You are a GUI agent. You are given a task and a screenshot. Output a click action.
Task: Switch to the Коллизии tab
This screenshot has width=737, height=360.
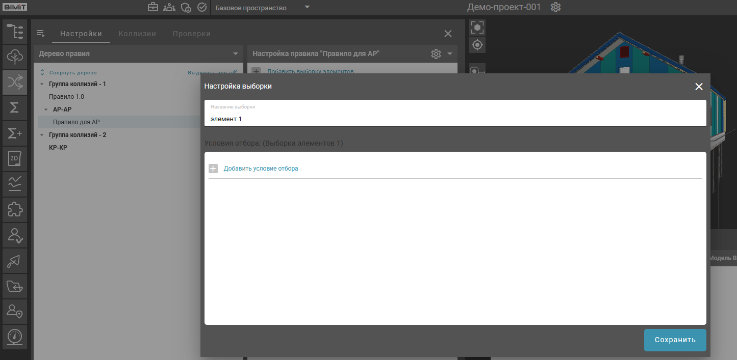pyautogui.click(x=137, y=34)
